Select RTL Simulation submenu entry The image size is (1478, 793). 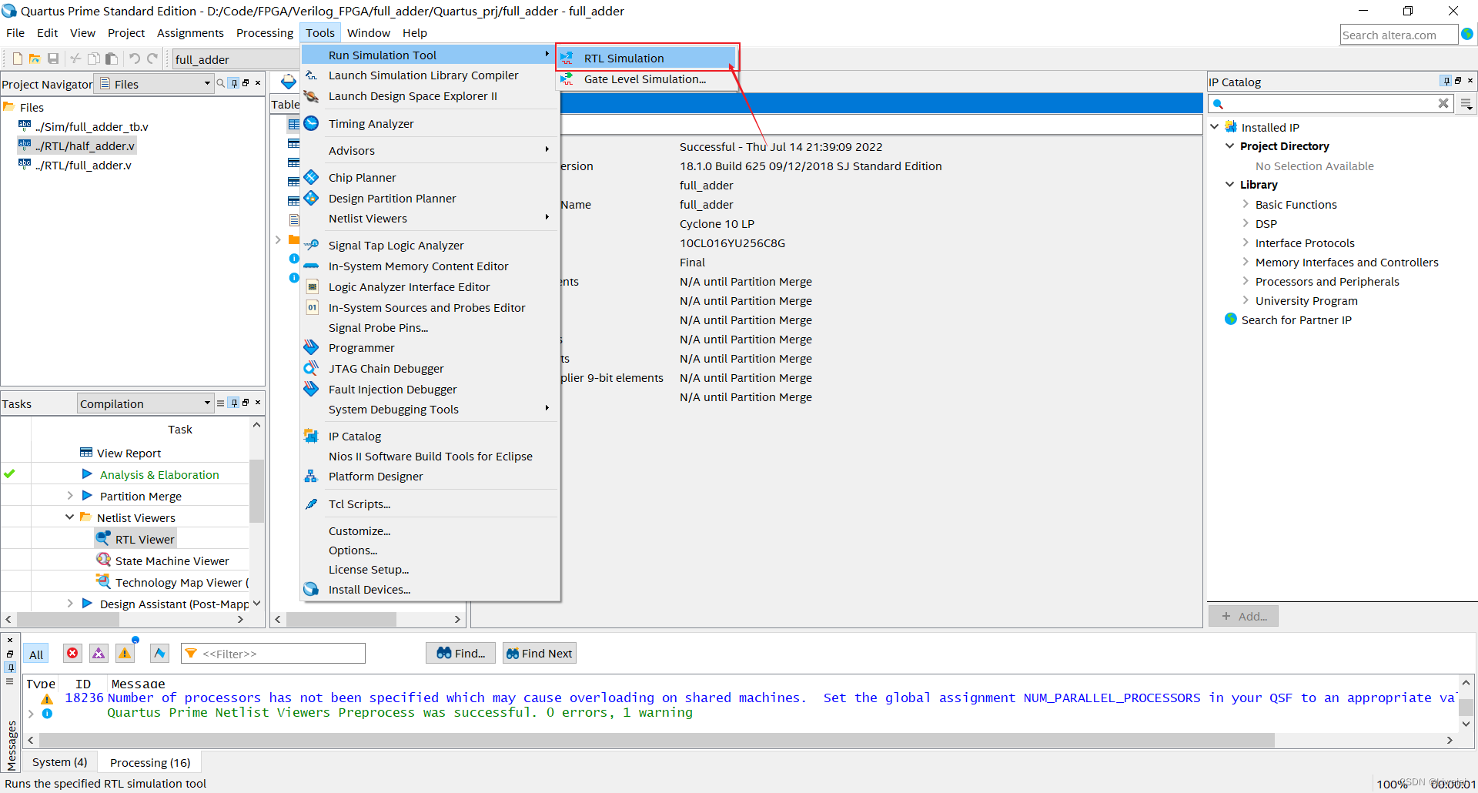(647, 59)
